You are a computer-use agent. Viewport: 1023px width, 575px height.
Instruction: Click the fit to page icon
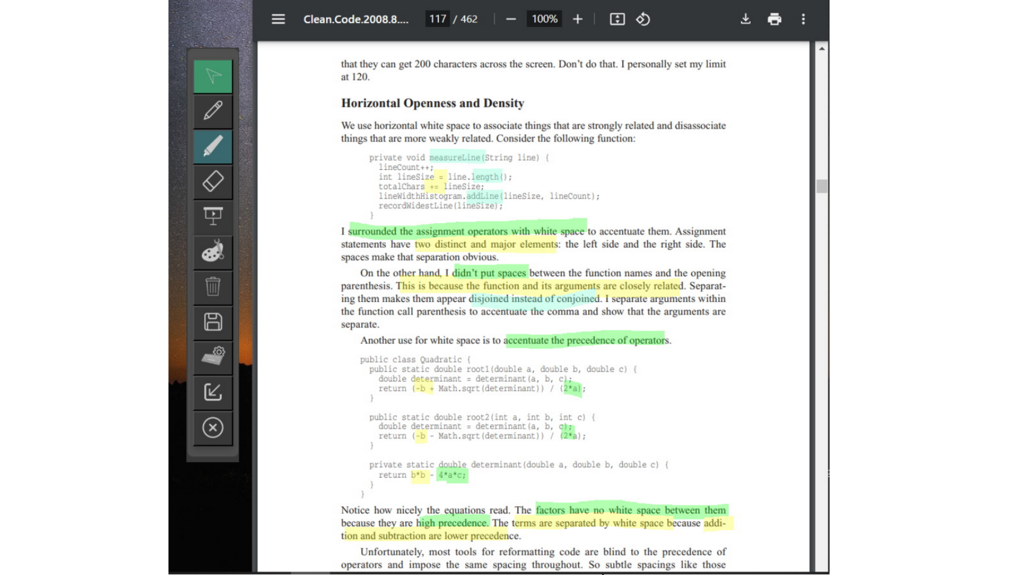tap(617, 19)
